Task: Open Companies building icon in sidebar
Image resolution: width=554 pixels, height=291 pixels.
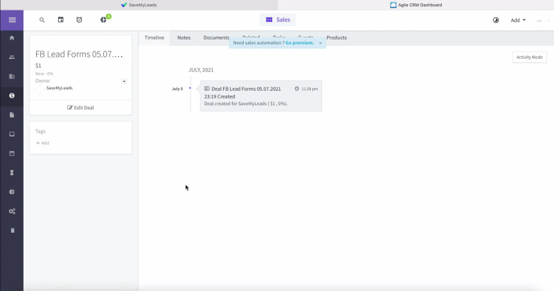Action: click(12, 76)
